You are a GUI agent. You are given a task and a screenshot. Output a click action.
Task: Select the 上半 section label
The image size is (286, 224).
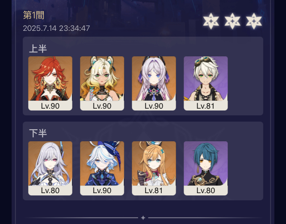(38, 49)
